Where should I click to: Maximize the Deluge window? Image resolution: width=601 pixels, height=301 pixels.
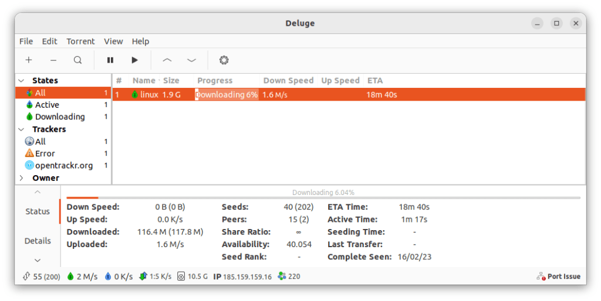(x=556, y=23)
